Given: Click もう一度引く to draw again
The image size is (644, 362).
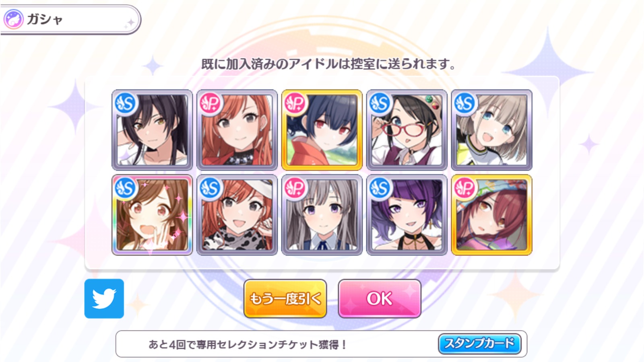Looking at the screenshot, I should (x=285, y=299).
